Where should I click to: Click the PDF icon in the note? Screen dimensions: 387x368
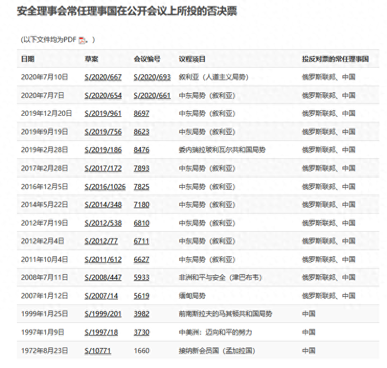[x=82, y=40]
